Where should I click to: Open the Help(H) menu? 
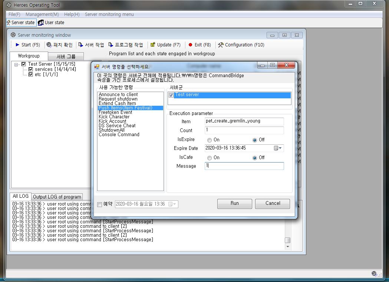[72, 14]
